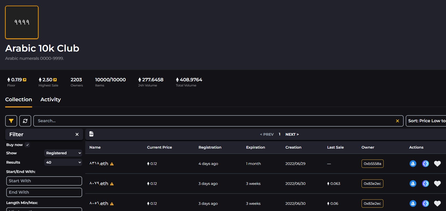Click the 1 month expiration cell
This screenshot has width=446, height=211.
click(253, 164)
